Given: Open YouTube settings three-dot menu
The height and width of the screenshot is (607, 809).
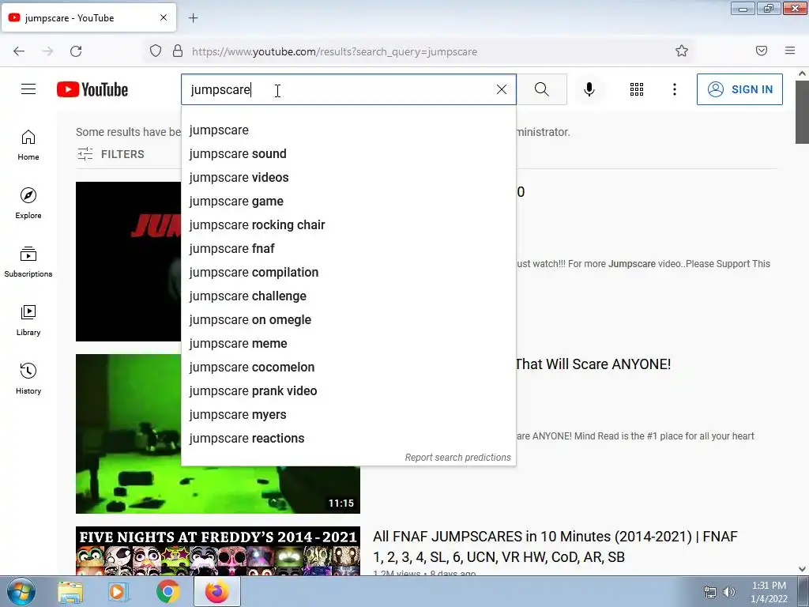Looking at the screenshot, I should 675,89.
